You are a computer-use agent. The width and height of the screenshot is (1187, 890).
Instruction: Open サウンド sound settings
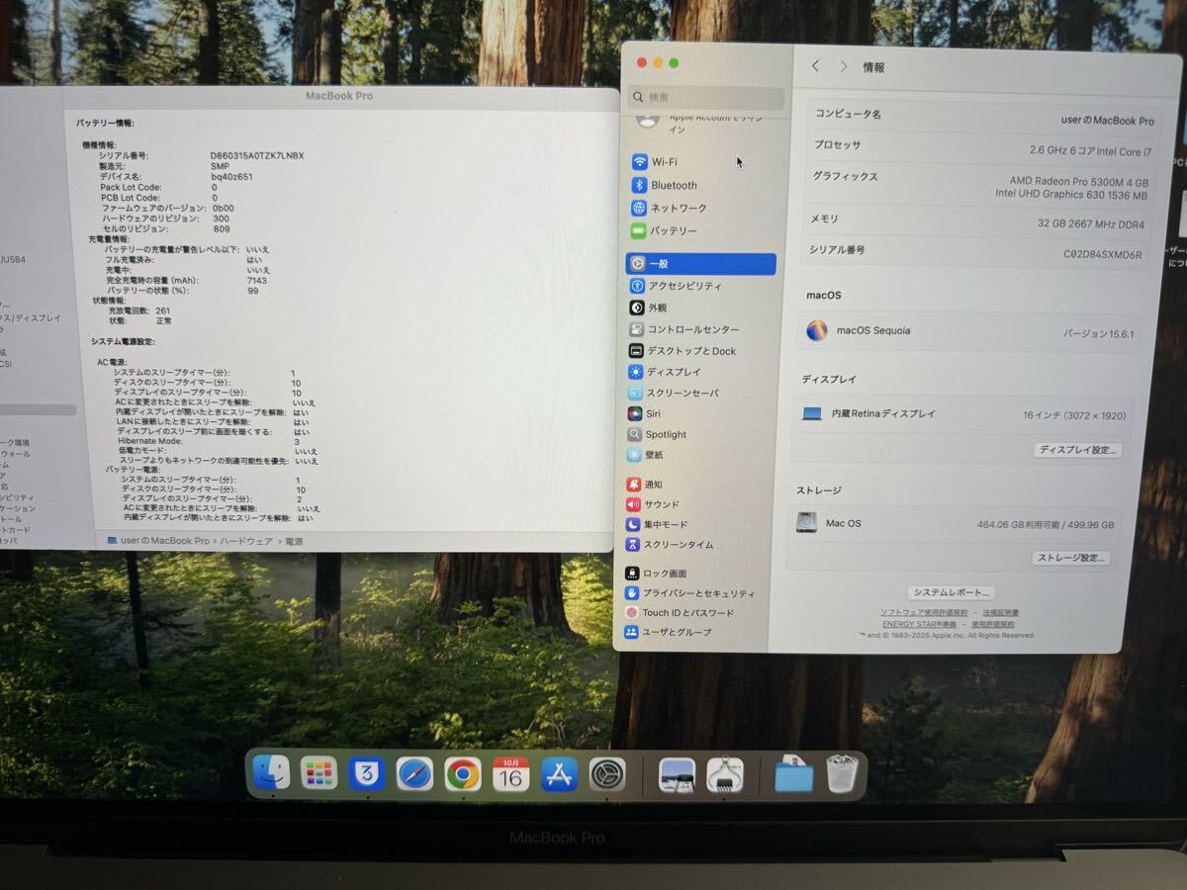click(653, 504)
